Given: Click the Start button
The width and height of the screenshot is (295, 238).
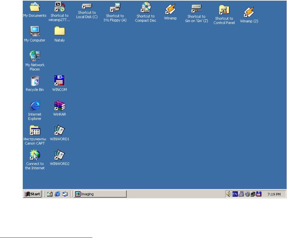Looking at the screenshot, I should (32, 194).
